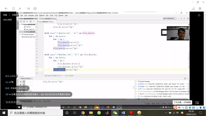Click the Terminal tab in bottom tool bar
The height and width of the screenshot is (116, 206).
click(x=37, y=101)
